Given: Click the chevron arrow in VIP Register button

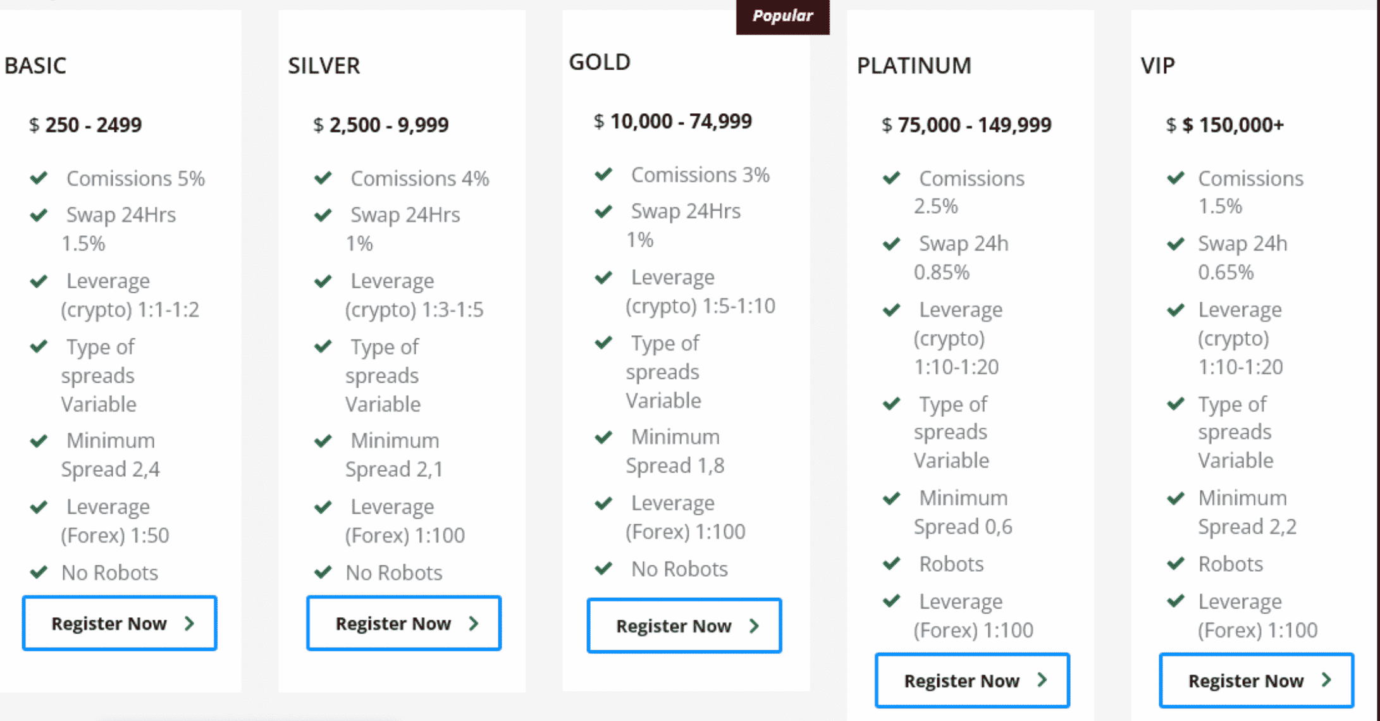Looking at the screenshot, I should click(x=1327, y=680).
